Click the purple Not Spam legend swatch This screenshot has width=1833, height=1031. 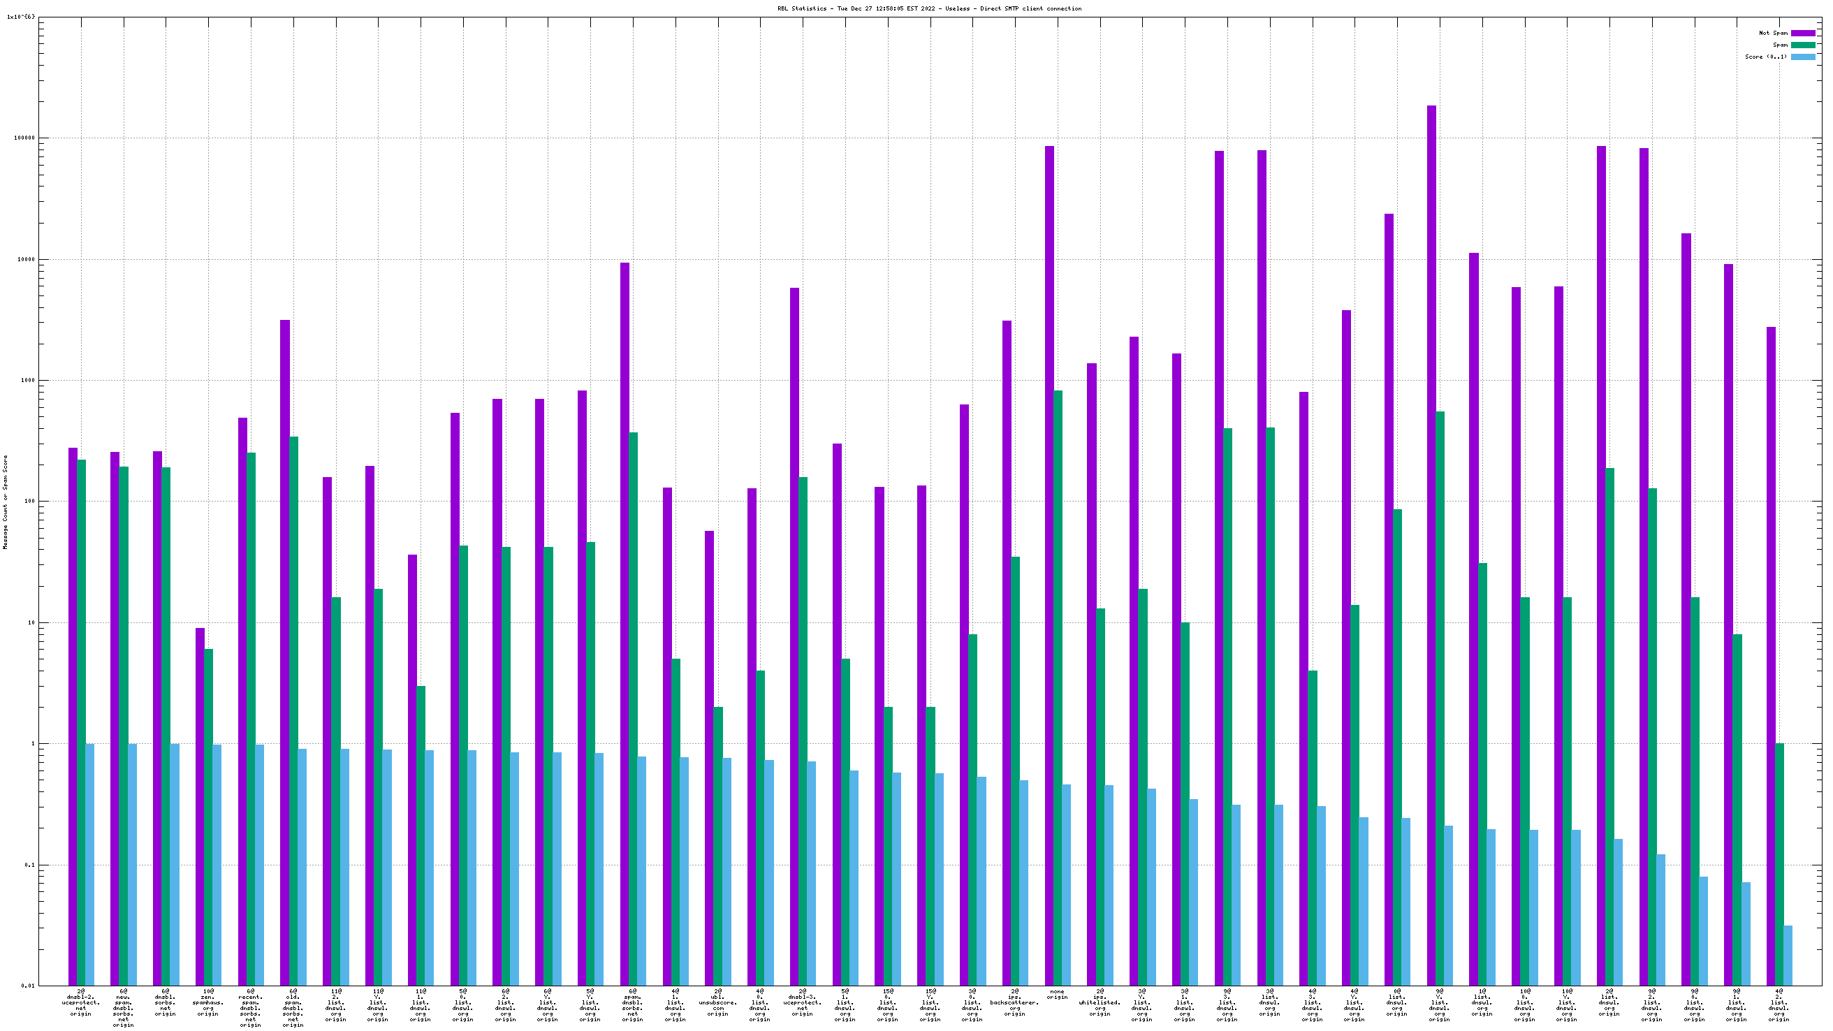1802,34
